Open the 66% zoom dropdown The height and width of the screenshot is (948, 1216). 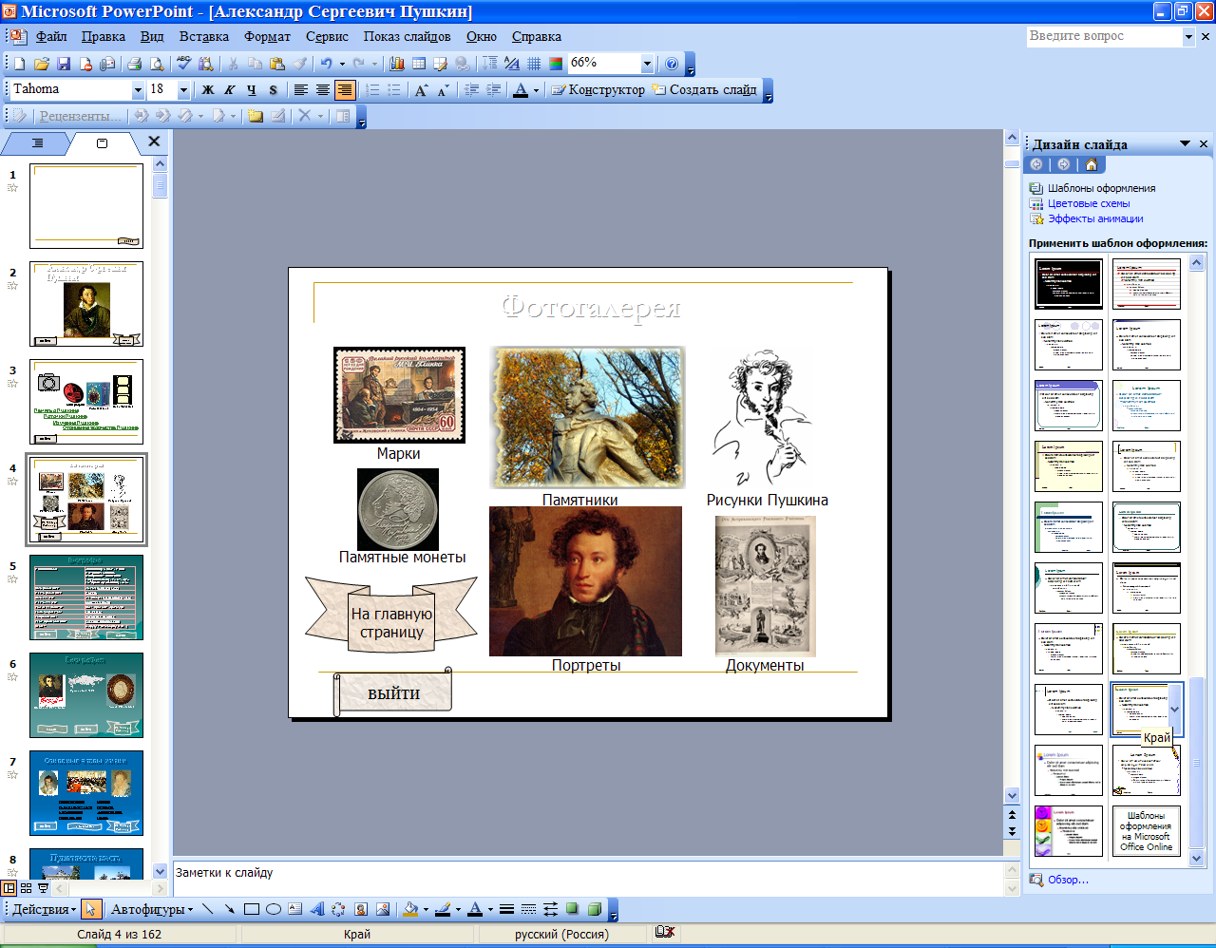(647, 64)
